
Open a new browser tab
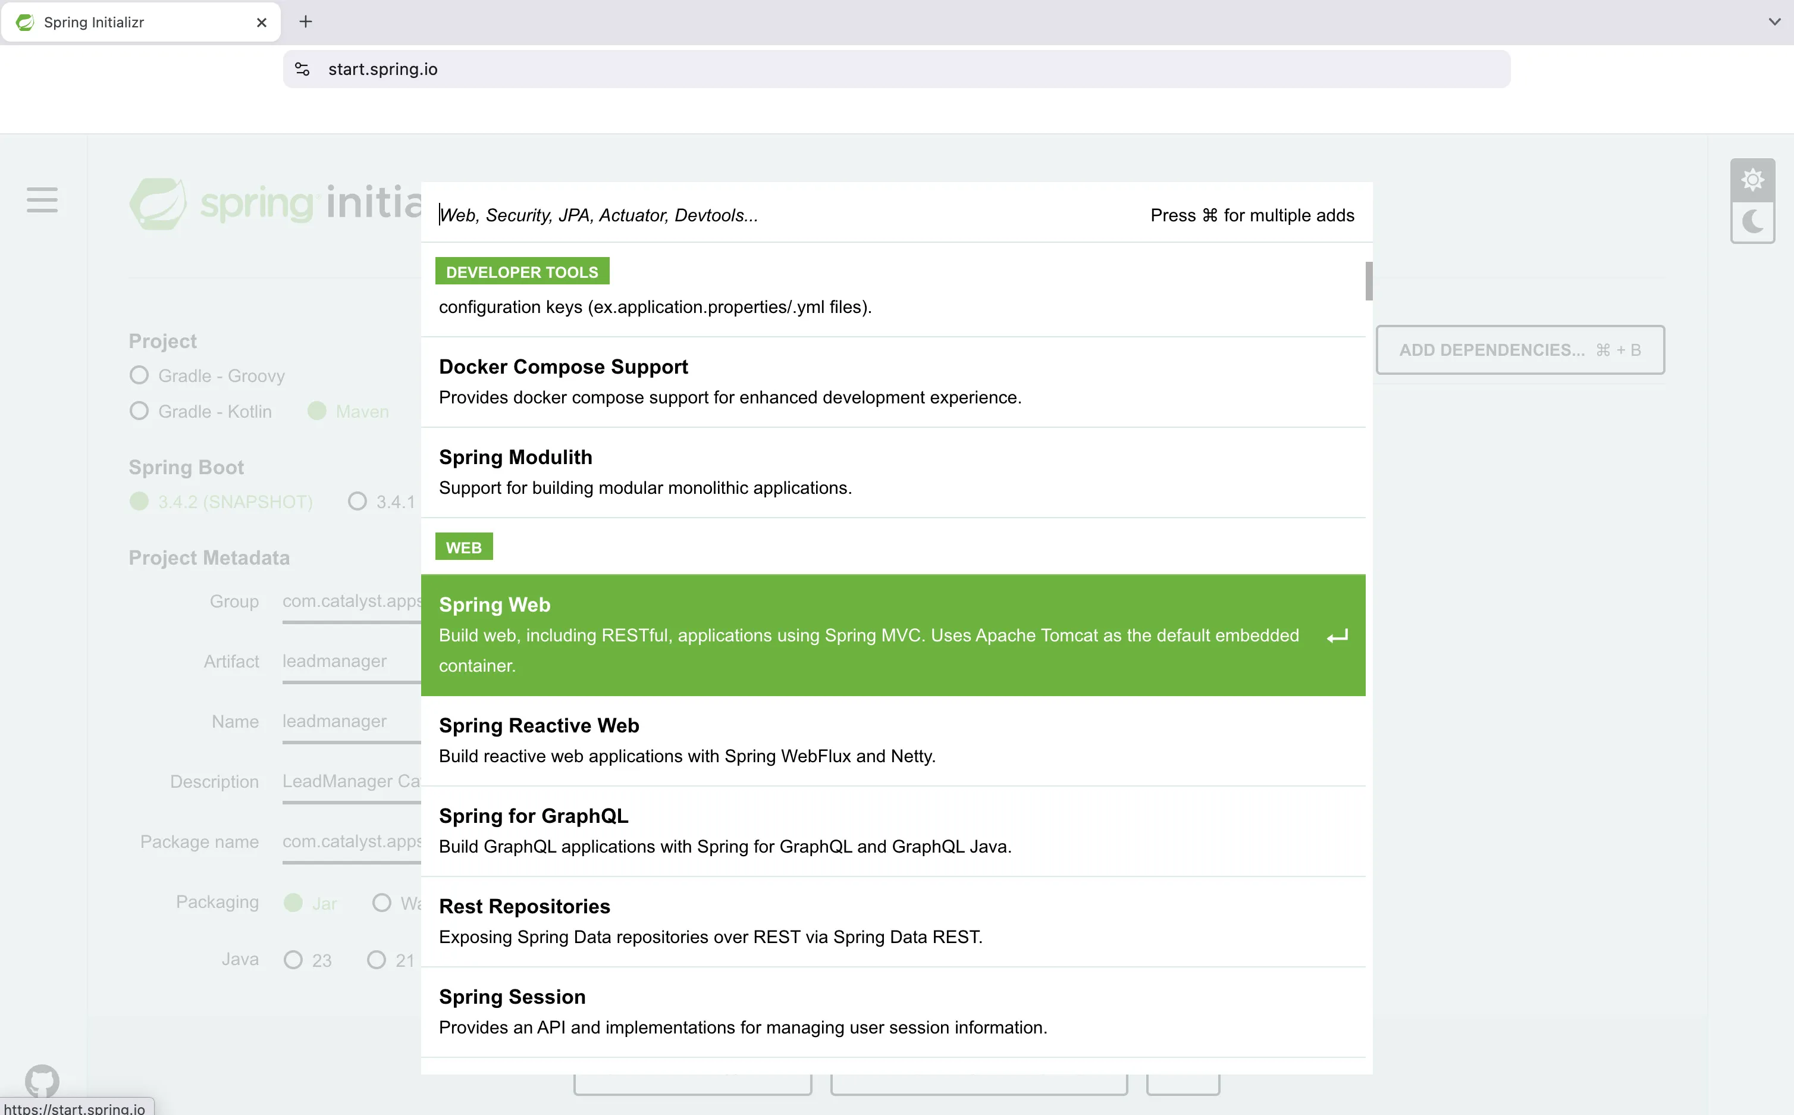(x=306, y=22)
